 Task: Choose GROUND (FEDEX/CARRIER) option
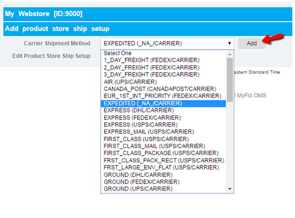tap(163, 182)
